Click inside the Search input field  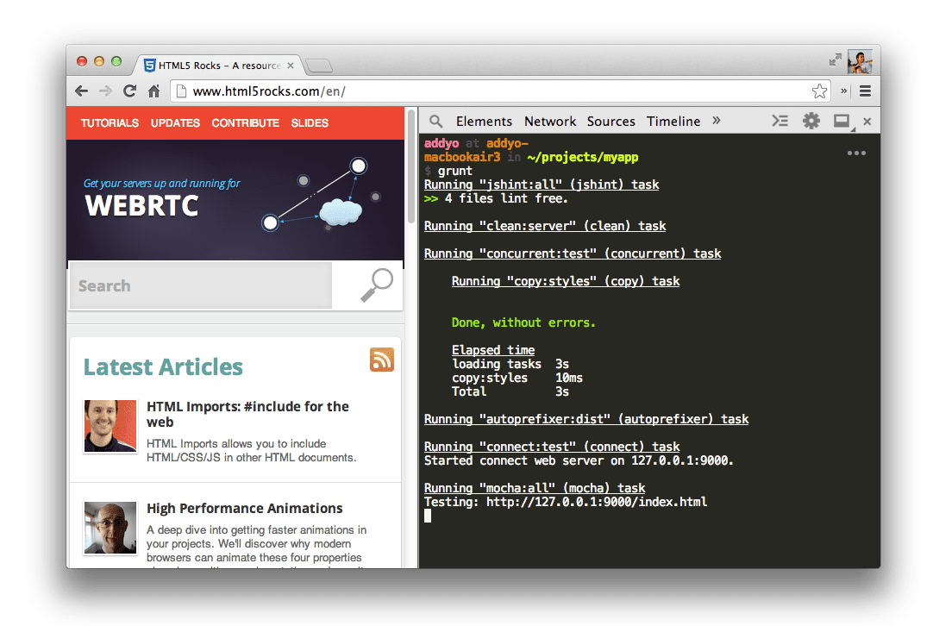[x=198, y=285]
